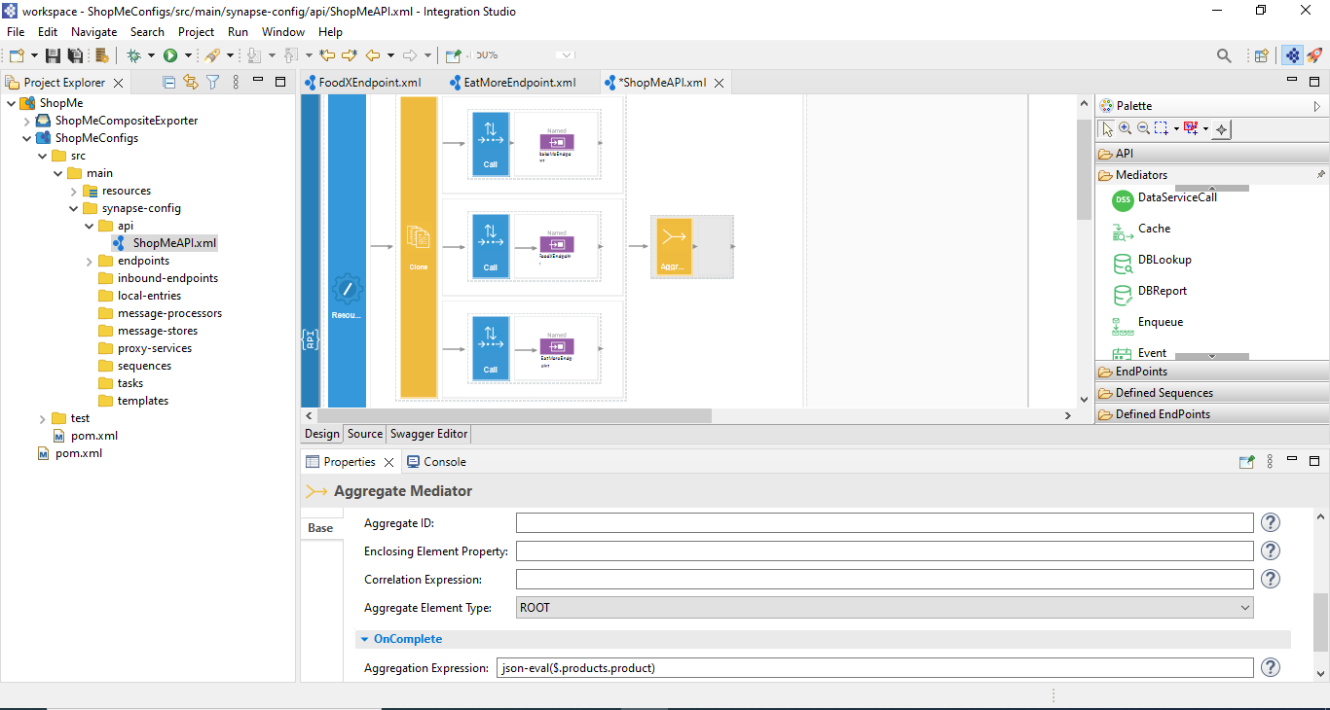
Task: Click the palette Create Note tool icon
Action: [1191, 128]
